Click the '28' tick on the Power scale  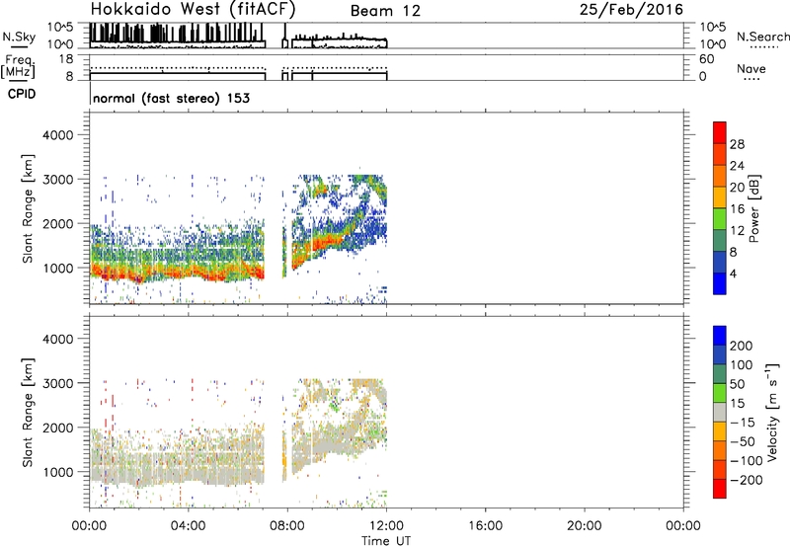(737, 144)
